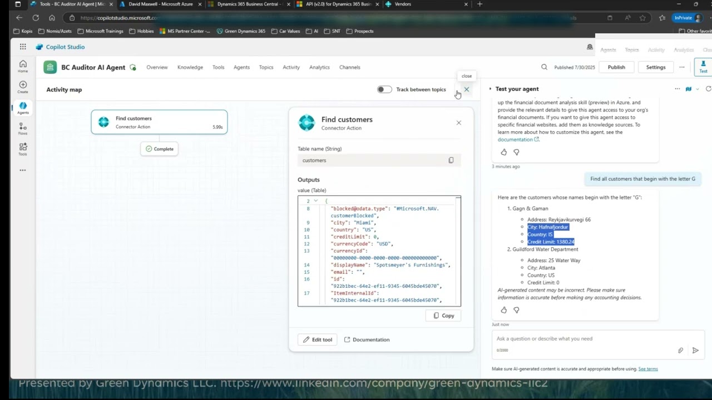This screenshot has width=712, height=400.
Task: Thumbs up the earlier documentation message
Action: pyautogui.click(x=503, y=152)
